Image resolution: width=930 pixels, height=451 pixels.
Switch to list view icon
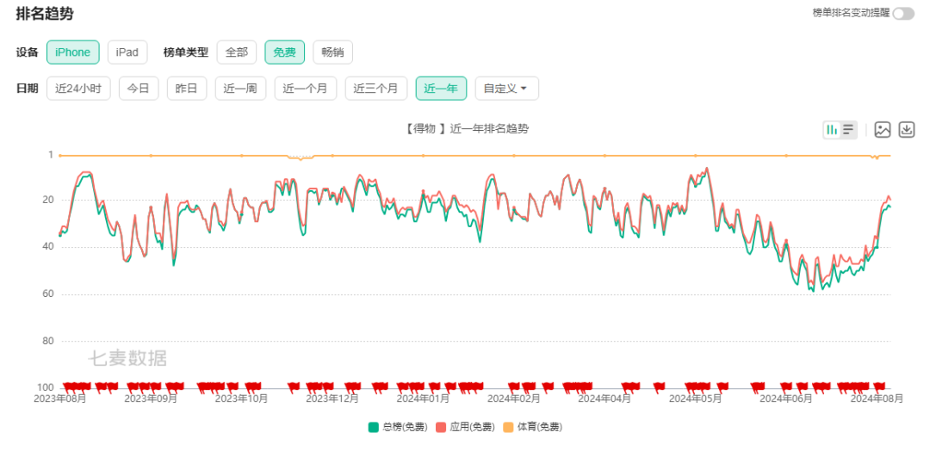pos(848,130)
